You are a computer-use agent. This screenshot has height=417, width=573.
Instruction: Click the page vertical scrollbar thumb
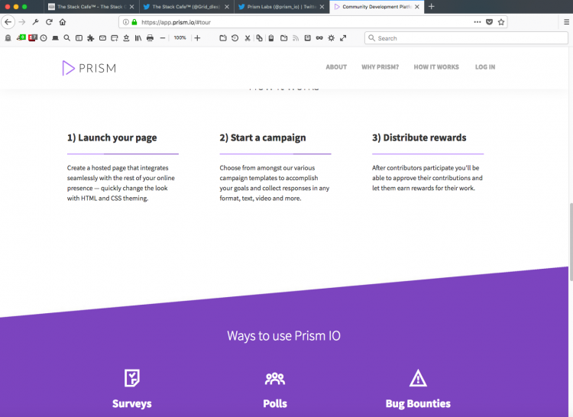[571, 242]
